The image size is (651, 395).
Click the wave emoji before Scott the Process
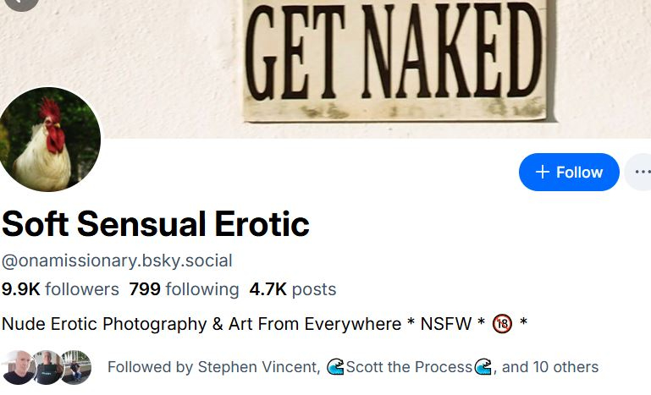[335, 367]
